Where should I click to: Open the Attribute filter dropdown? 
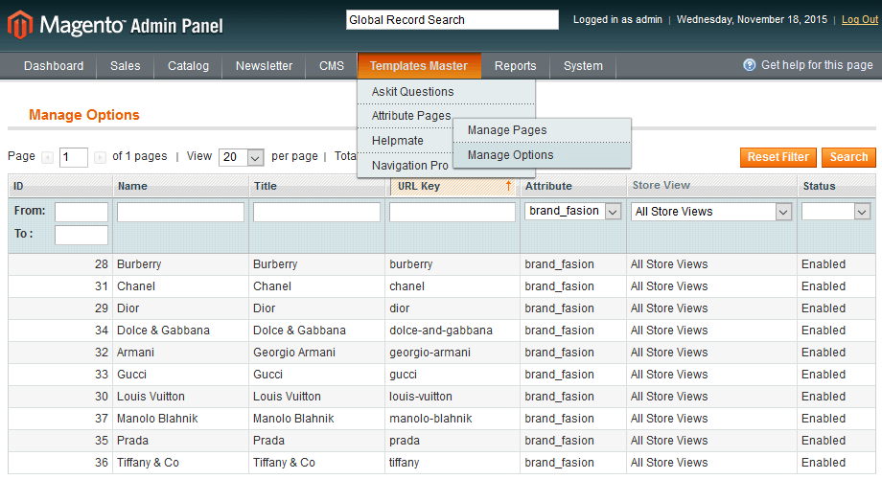coord(572,211)
